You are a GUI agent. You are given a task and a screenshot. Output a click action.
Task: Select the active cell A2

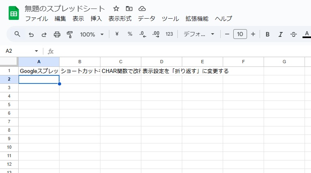[39, 79]
